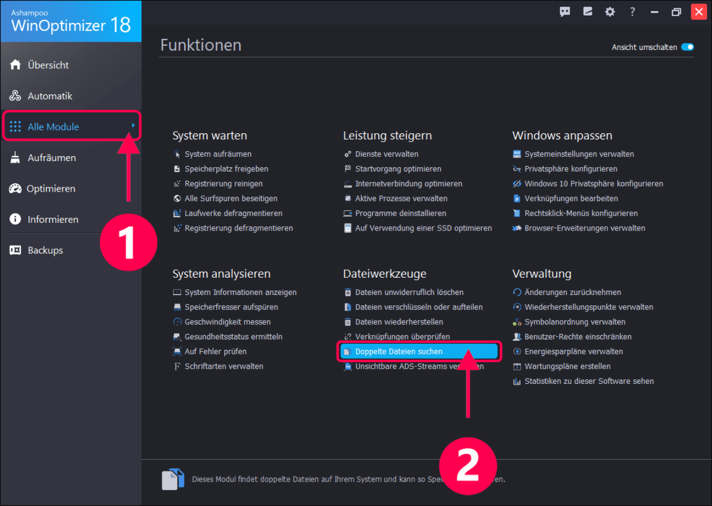Click Änderungen zurücknehmen icon

[517, 292]
